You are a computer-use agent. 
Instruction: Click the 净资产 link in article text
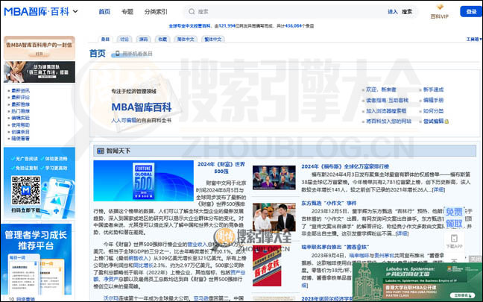coord(110,279)
